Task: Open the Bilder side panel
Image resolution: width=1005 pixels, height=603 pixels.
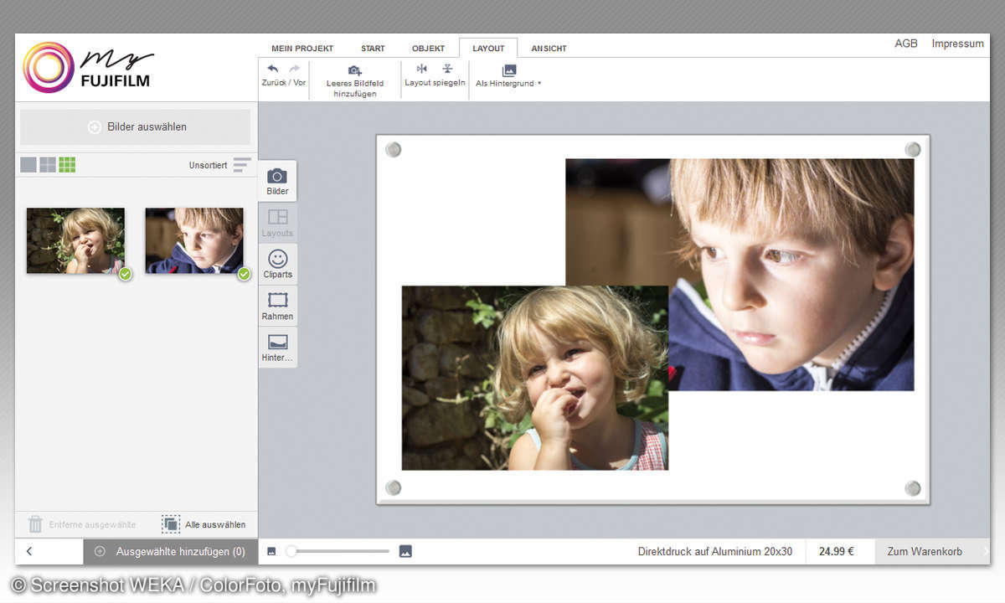Action: pyautogui.click(x=277, y=181)
